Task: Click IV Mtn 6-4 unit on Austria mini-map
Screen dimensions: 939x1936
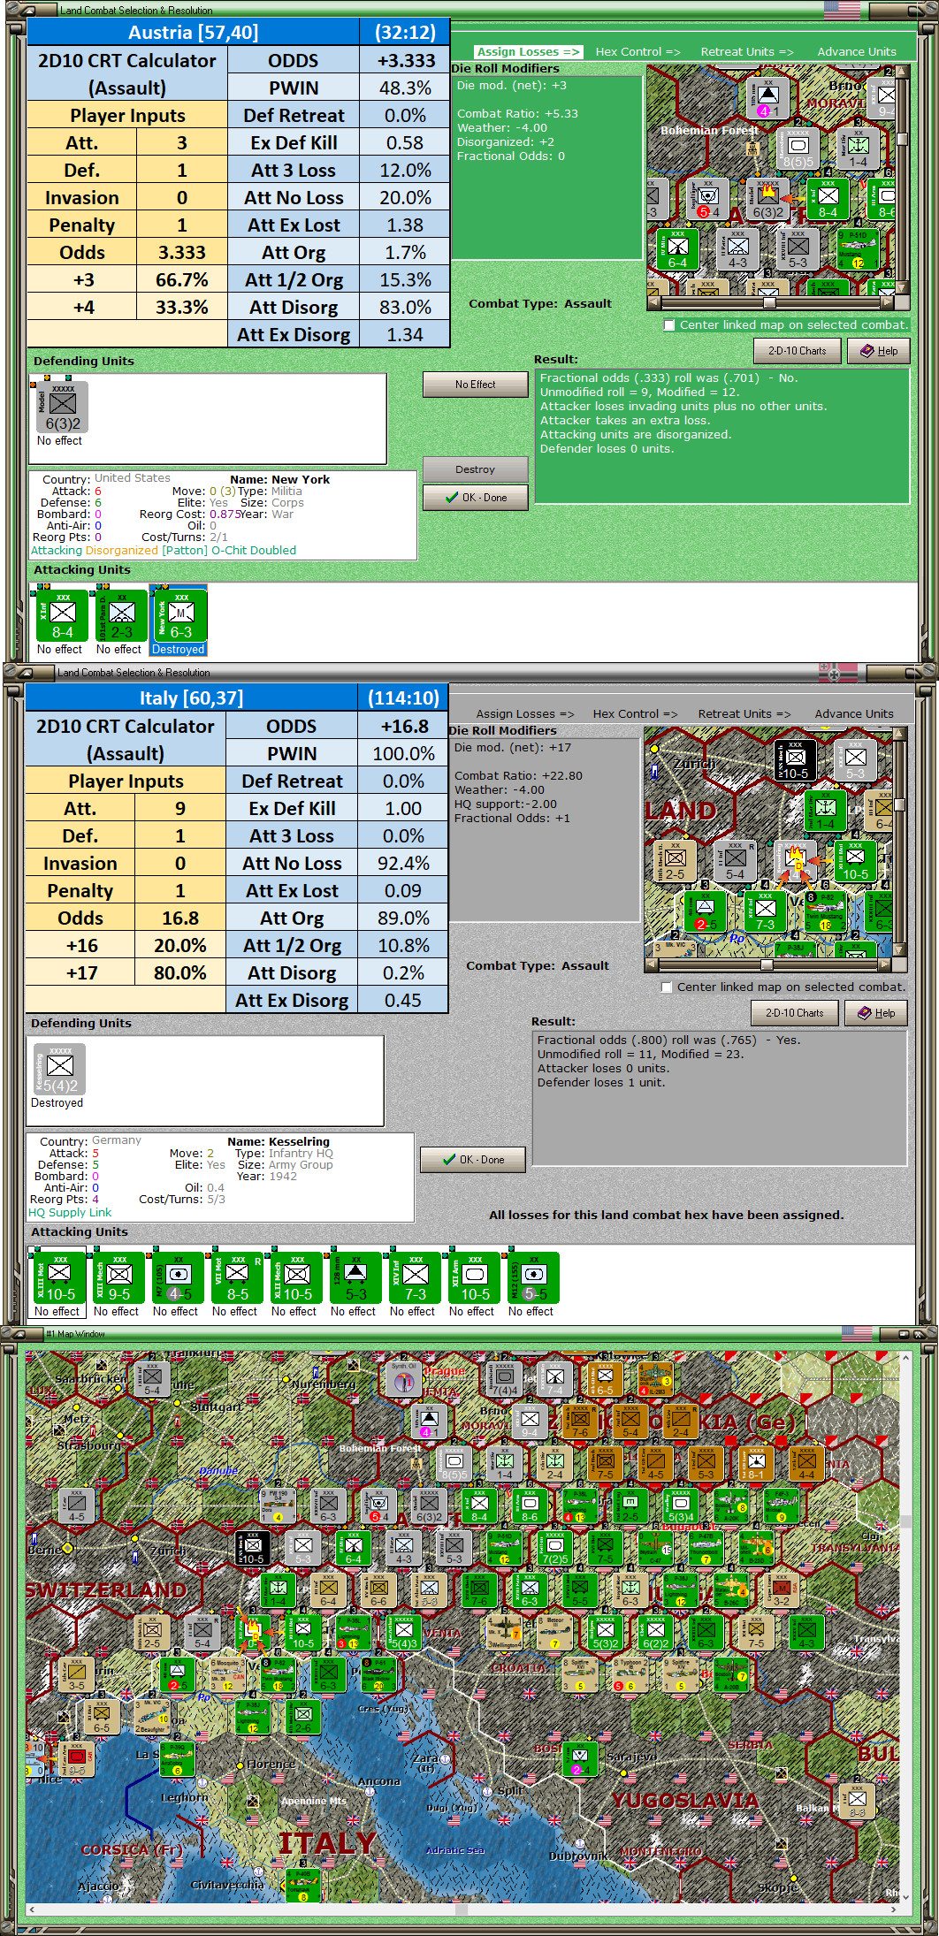Action: 677,251
